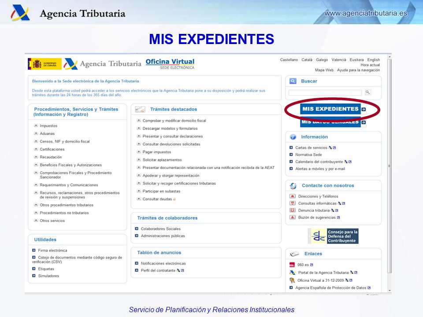Open Participar en subastas
This screenshot has height=317, width=423.
[161, 191]
